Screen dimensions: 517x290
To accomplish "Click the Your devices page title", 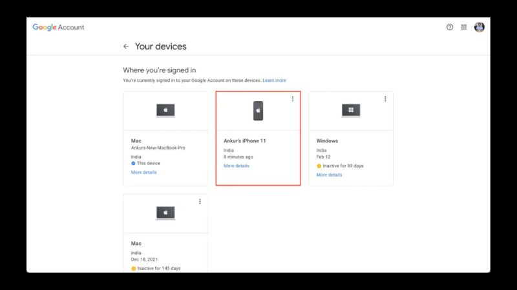I will pyautogui.click(x=160, y=46).
